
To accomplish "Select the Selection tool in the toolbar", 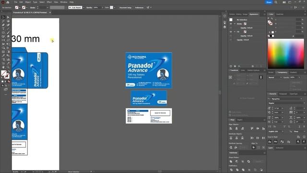I will (3, 17).
